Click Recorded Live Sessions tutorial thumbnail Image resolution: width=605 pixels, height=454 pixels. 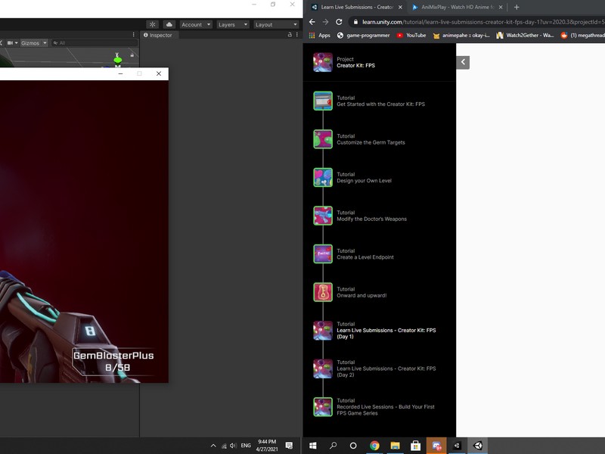[x=323, y=407]
